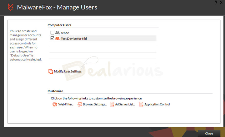This screenshot has width=225, height=137.
Task: Click the Browser Settings star icon
Action: click(79, 104)
